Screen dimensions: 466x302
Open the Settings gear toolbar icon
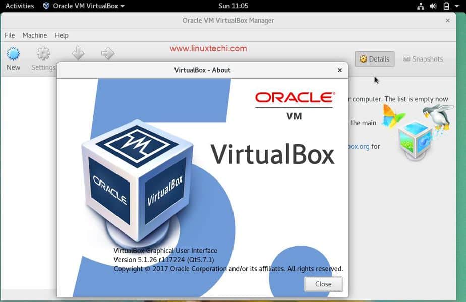click(x=44, y=54)
